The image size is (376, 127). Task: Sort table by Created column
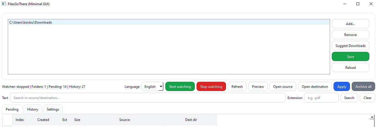tap(43, 120)
